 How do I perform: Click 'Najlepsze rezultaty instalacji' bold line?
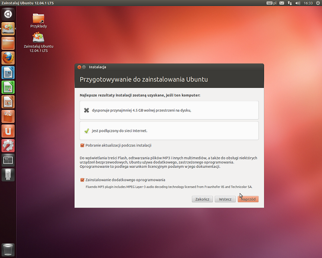[140, 95]
